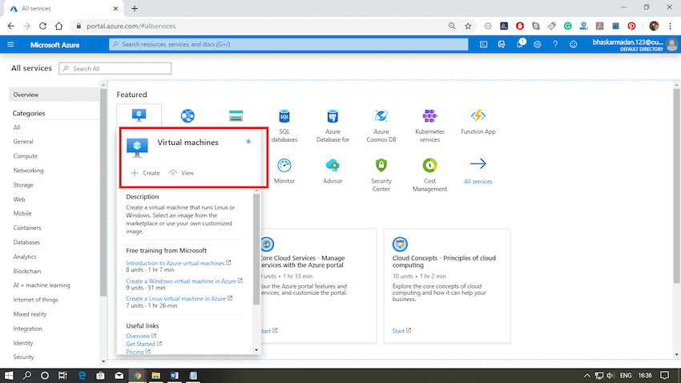Select the App Services featured icon
The width and height of the screenshot is (681, 383).
187,116
